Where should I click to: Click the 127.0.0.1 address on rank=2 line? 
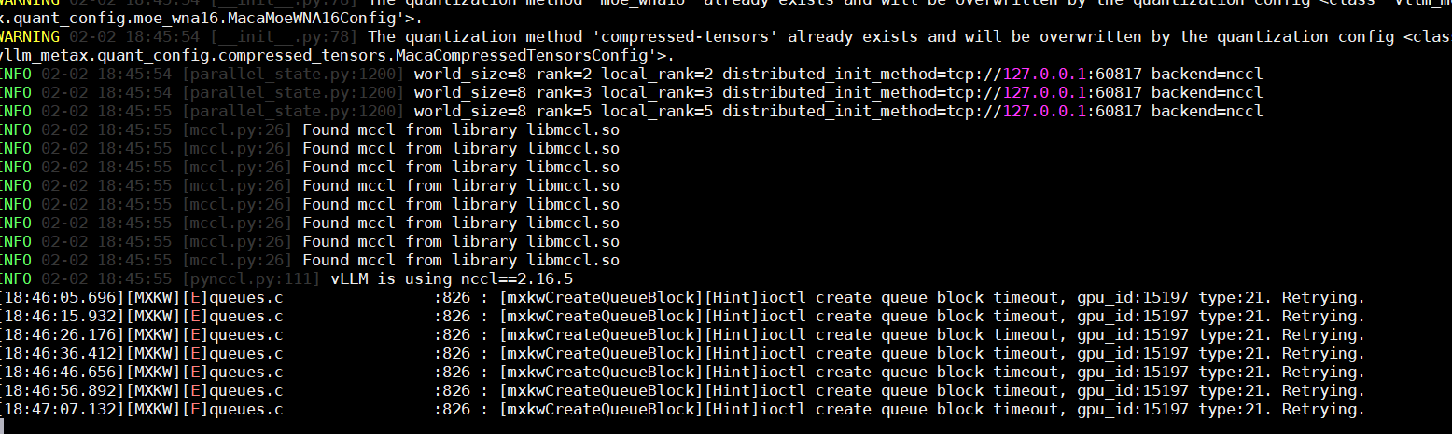pyautogui.click(x=1044, y=74)
